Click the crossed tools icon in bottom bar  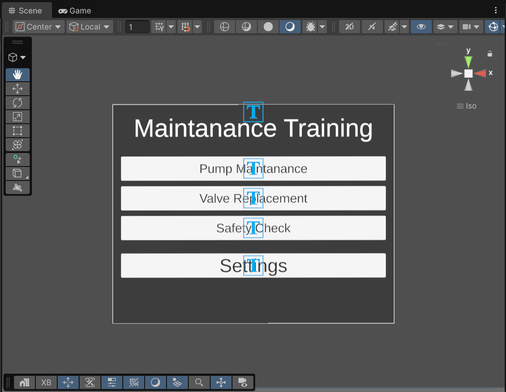[x=90, y=382]
